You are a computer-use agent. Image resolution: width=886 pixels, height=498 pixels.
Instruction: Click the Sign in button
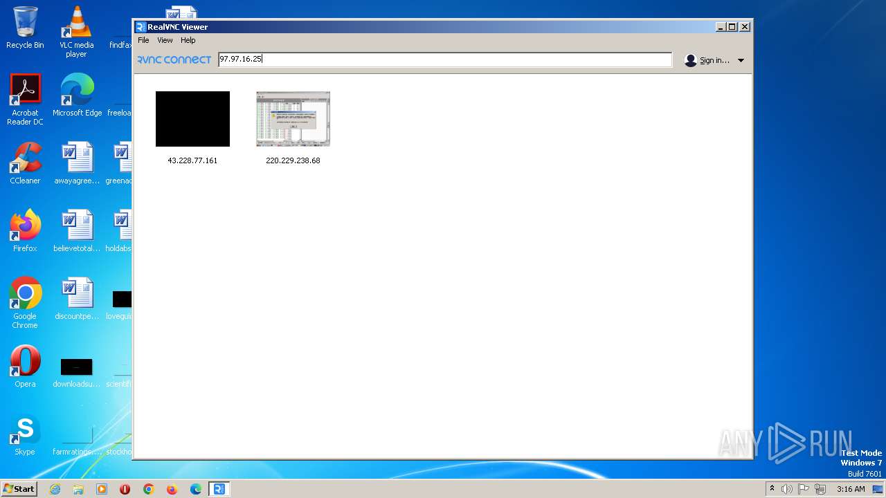tap(714, 60)
